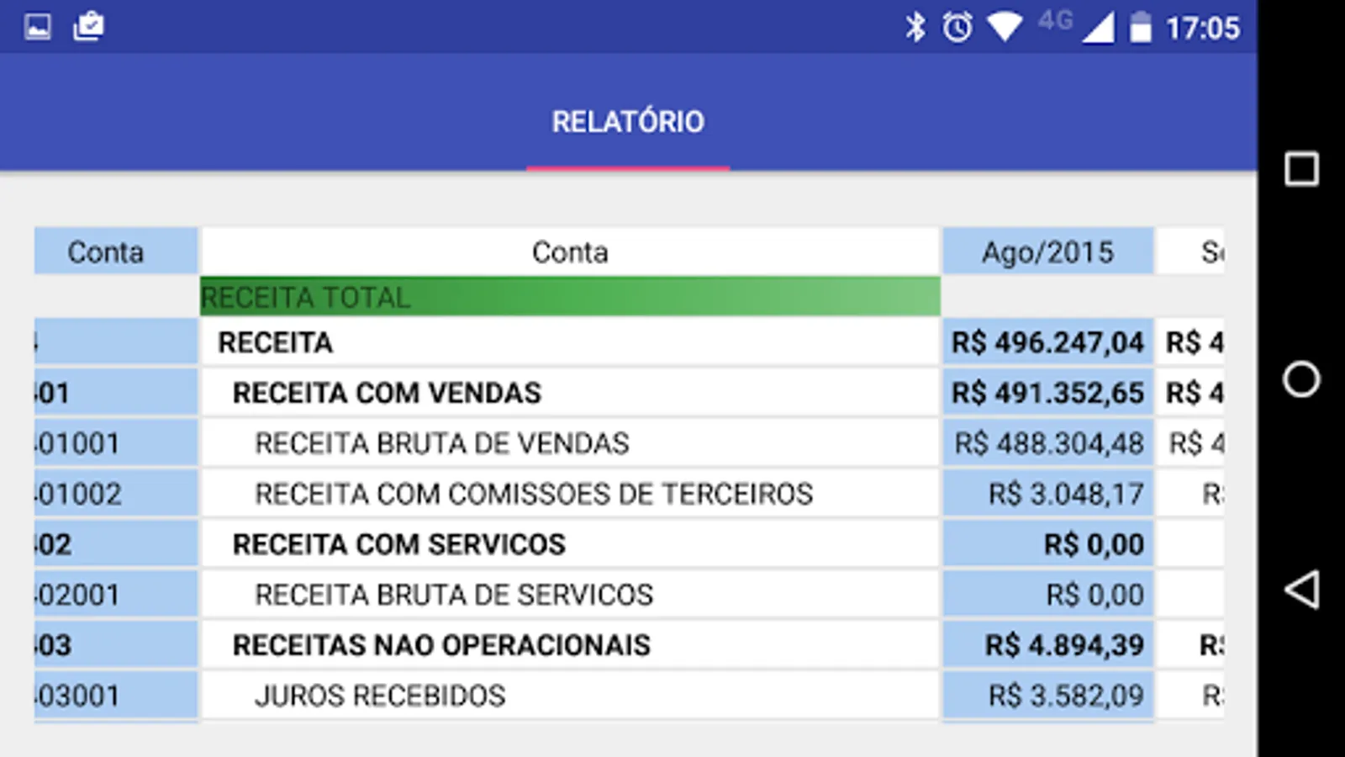Tap the Wi-Fi signal status icon

1005,27
